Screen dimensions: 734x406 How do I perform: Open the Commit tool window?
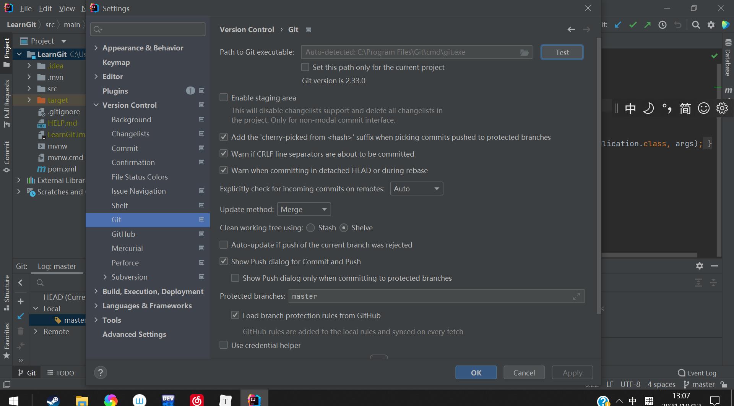coord(6,157)
